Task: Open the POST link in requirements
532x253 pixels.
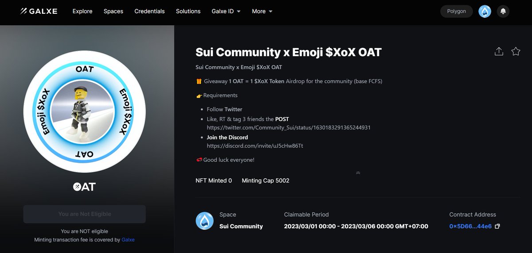Action: point(282,119)
